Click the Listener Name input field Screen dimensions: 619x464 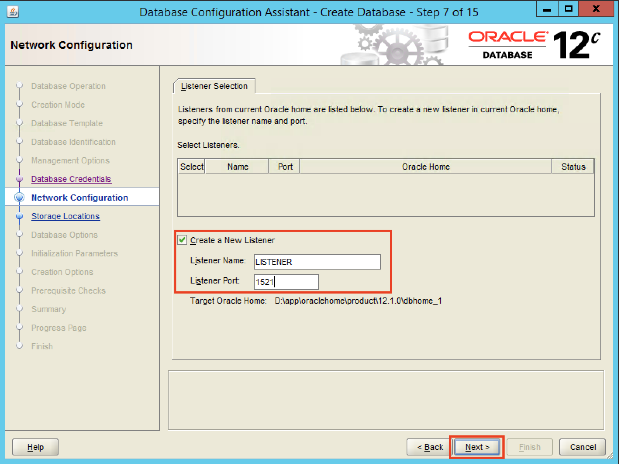317,262
